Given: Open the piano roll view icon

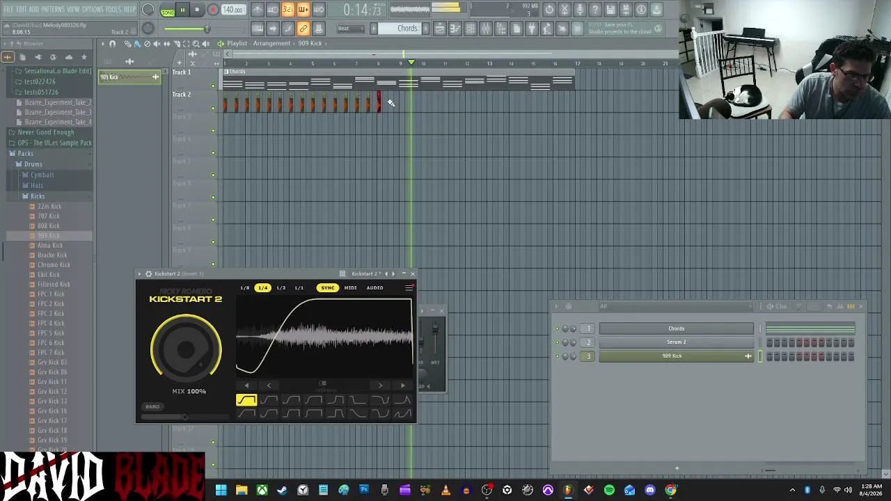Looking at the screenshot, I should coord(455,29).
